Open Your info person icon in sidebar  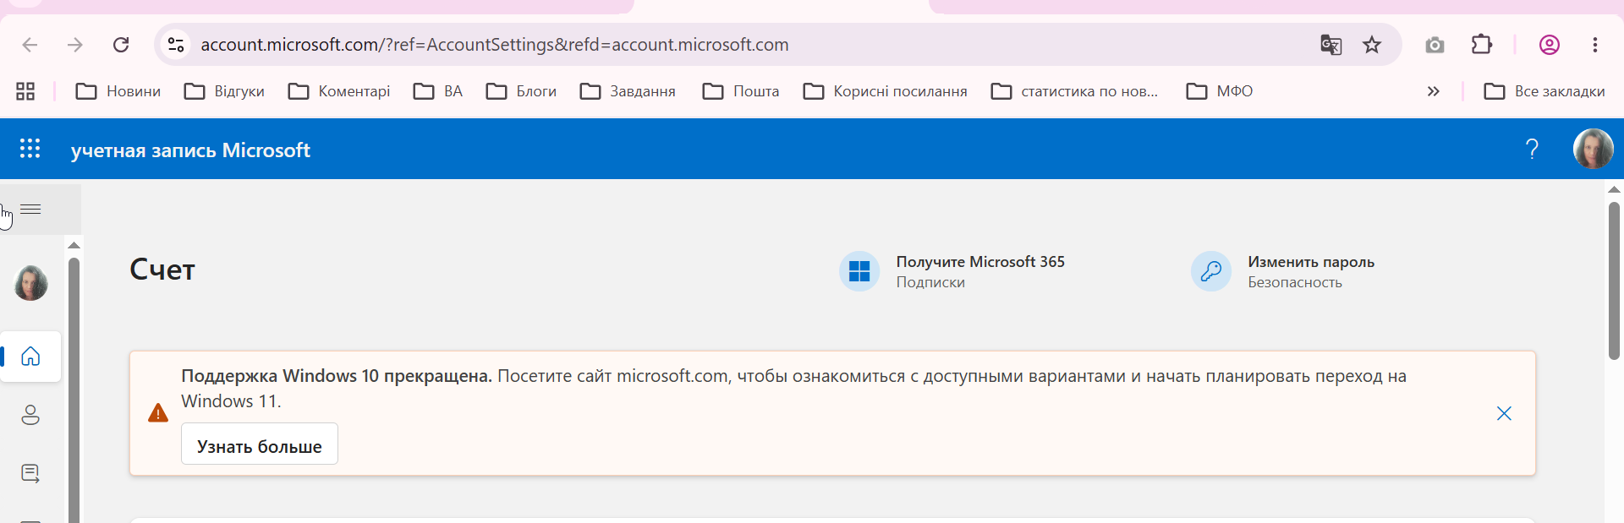coord(30,415)
